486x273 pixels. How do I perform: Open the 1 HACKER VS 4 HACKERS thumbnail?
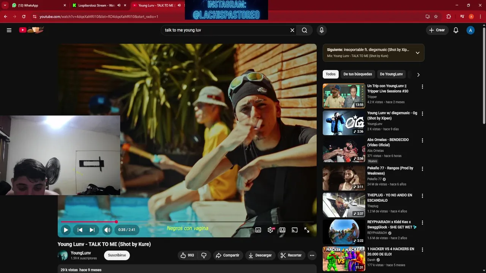344,259
